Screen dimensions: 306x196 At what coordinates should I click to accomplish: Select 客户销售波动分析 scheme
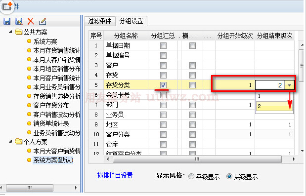56,115
